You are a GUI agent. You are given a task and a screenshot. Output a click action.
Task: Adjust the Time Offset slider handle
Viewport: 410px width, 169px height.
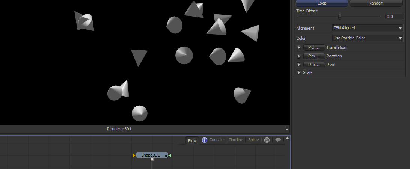pyautogui.click(x=340, y=17)
